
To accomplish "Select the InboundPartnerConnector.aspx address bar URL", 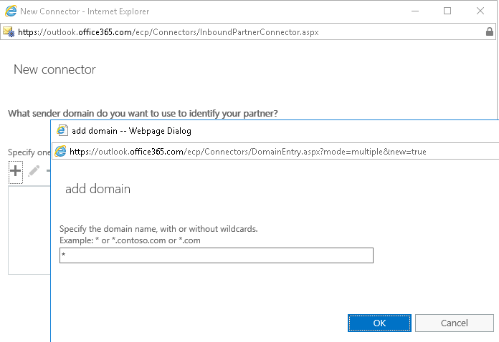I will coord(168,31).
